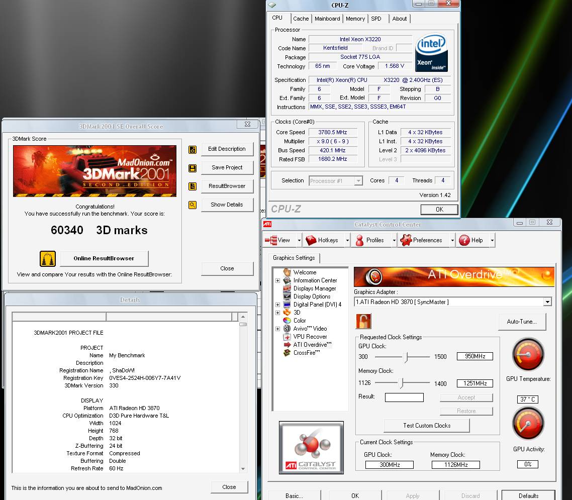Image resolution: width=572 pixels, height=500 pixels.
Task: Click the Online ResultBrowser yellow icon
Action: [48, 259]
